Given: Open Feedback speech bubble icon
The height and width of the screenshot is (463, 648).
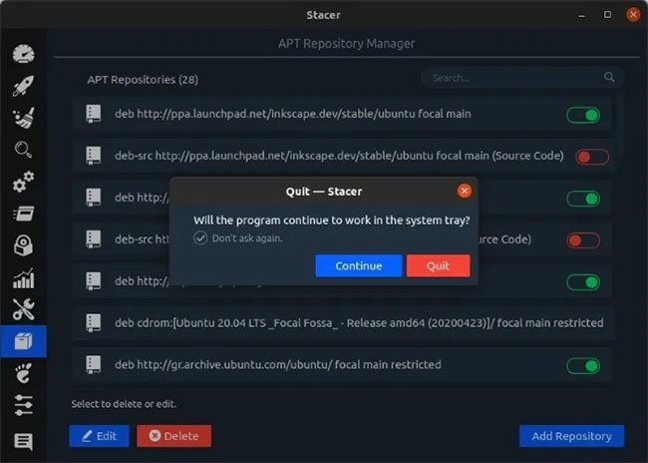Looking at the screenshot, I should coord(24,441).
